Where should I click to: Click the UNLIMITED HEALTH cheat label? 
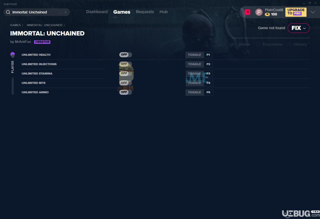point(36,55)
